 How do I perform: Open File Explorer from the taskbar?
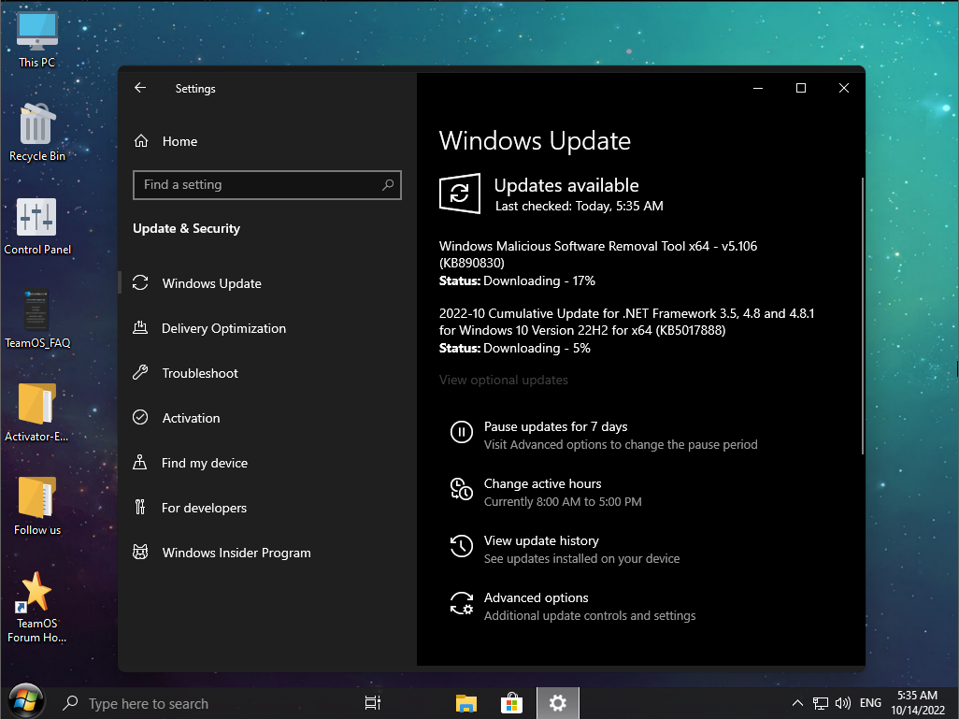(x=466, y=703)
